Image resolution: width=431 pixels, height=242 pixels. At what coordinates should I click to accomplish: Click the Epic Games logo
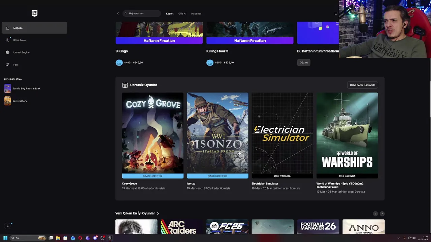(x=34, y=13)
